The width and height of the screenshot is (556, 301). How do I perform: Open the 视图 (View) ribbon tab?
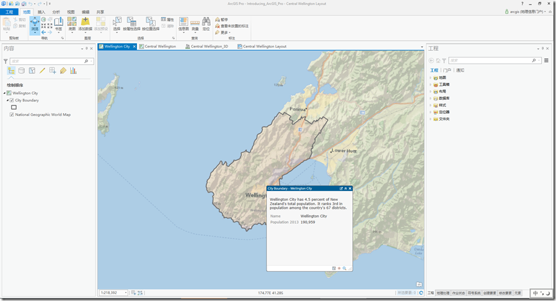point(71,12)
